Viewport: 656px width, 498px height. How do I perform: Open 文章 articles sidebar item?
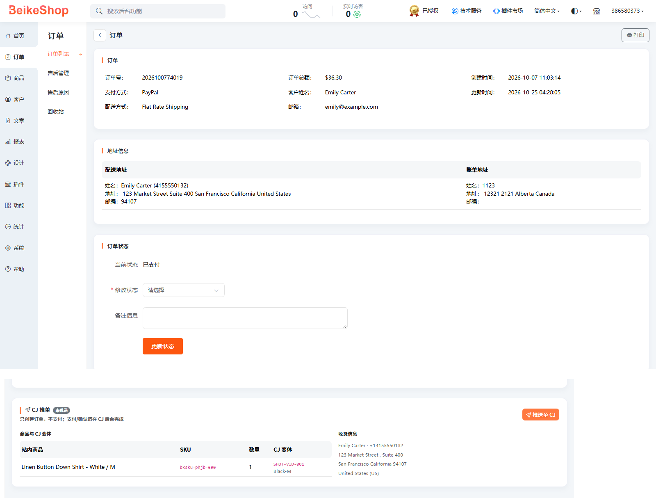pos(19,121)
